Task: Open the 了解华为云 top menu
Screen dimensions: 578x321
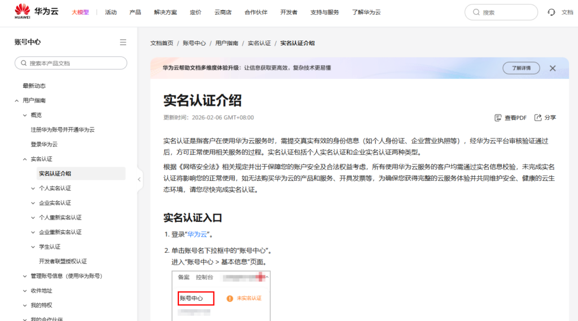Action: click(366, 12)
